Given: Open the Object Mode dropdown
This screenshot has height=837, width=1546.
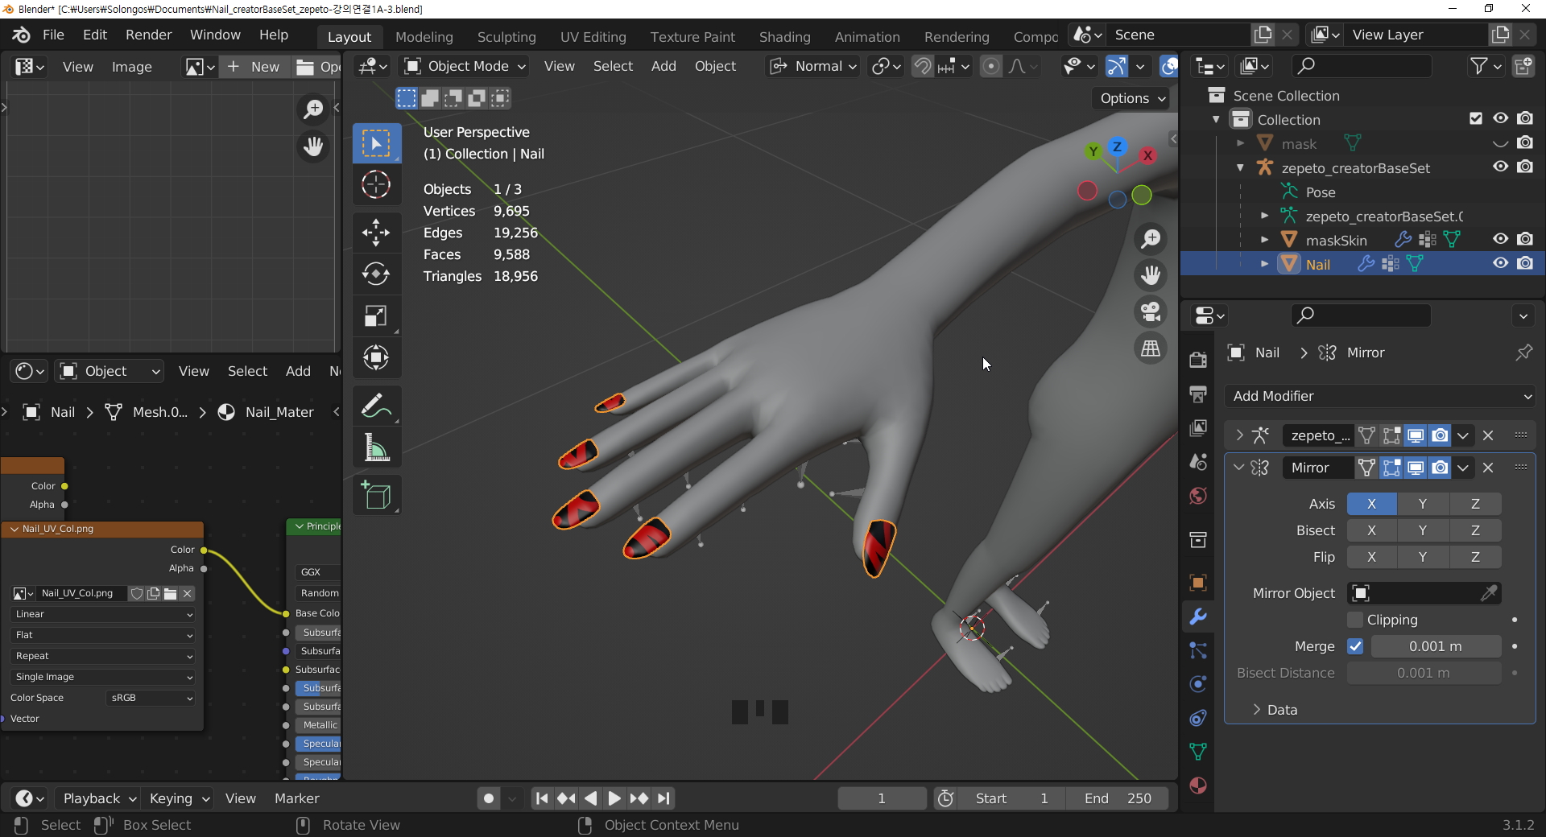Looking at the screenshot, I should pyautogui.click(x=465, y=66).
